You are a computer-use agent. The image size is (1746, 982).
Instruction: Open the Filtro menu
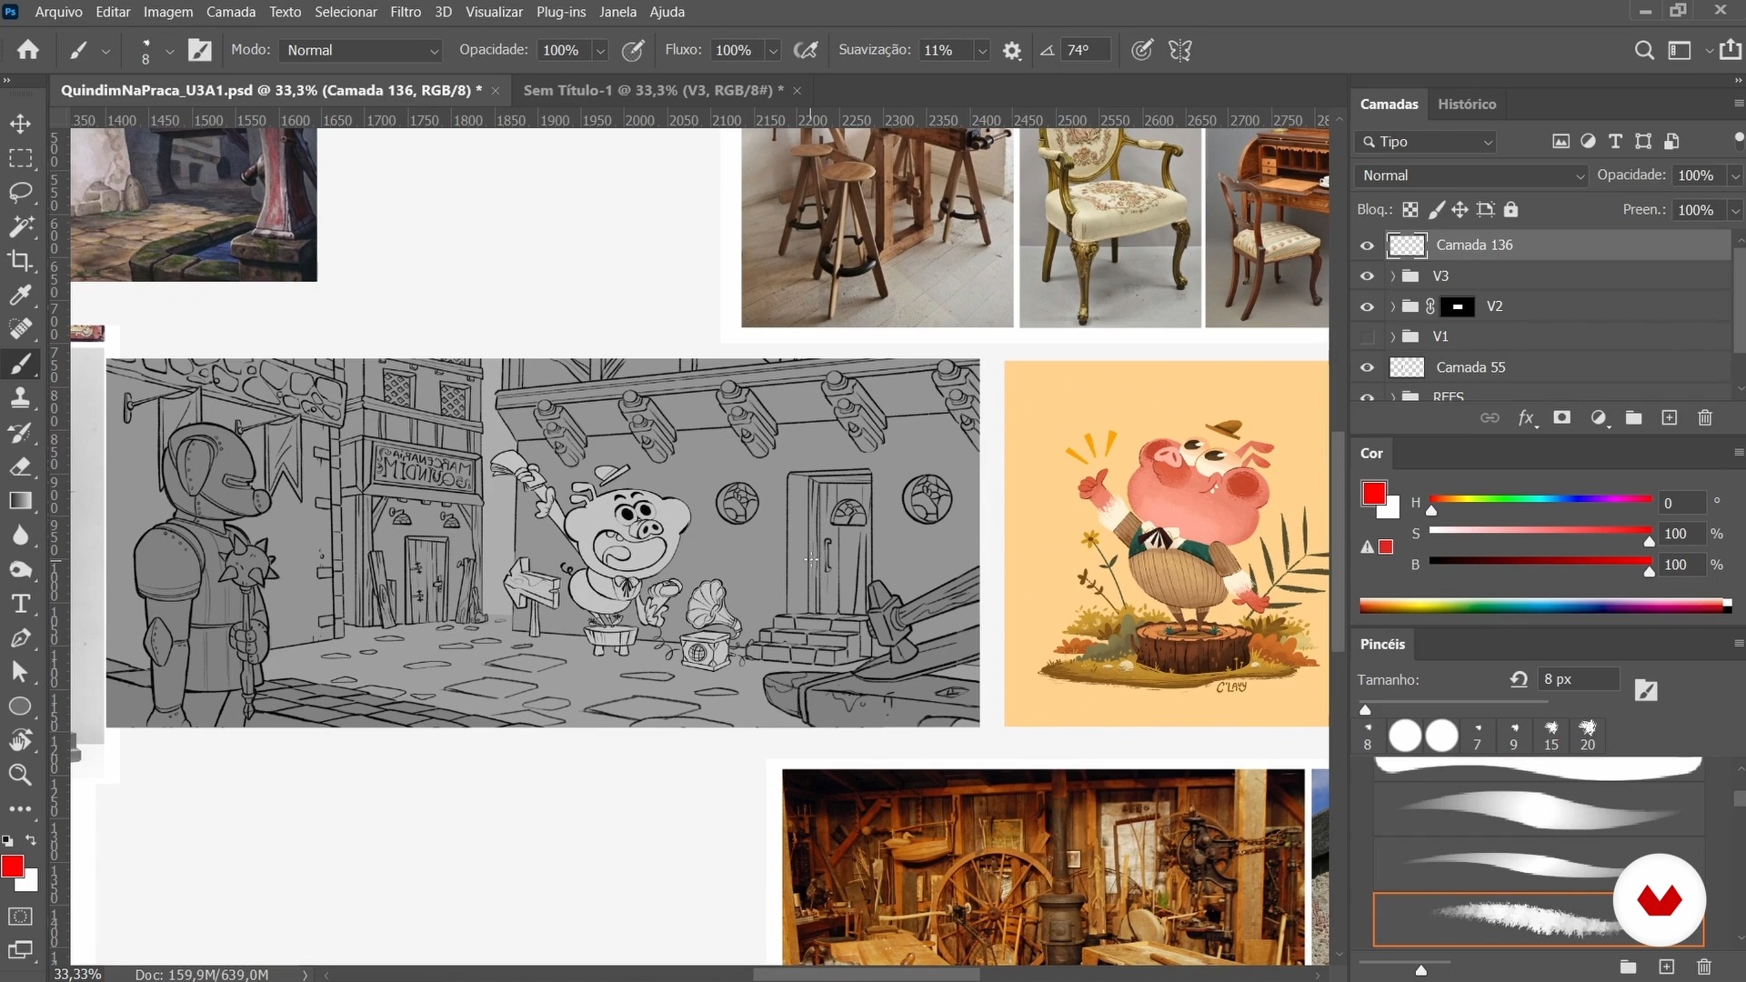coord(406,12)
